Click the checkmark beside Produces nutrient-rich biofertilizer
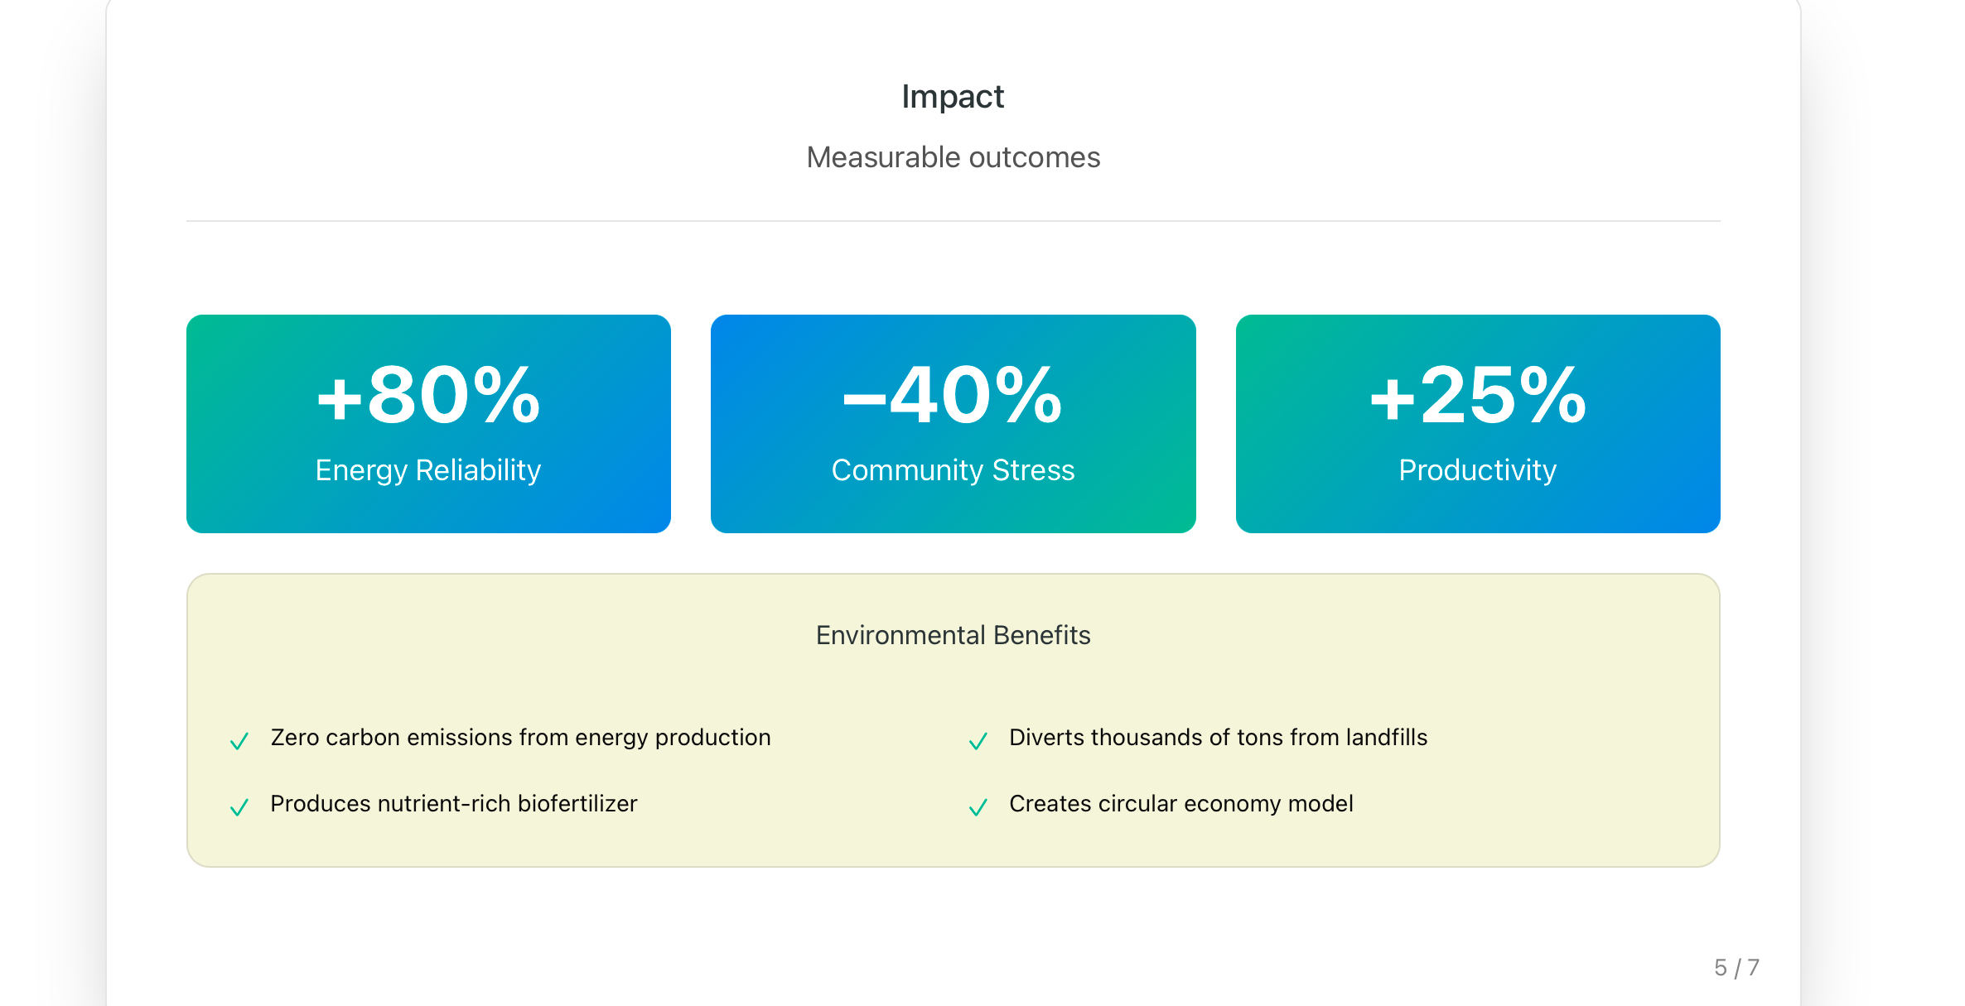1965x1006 pixels. coord(239,806)
